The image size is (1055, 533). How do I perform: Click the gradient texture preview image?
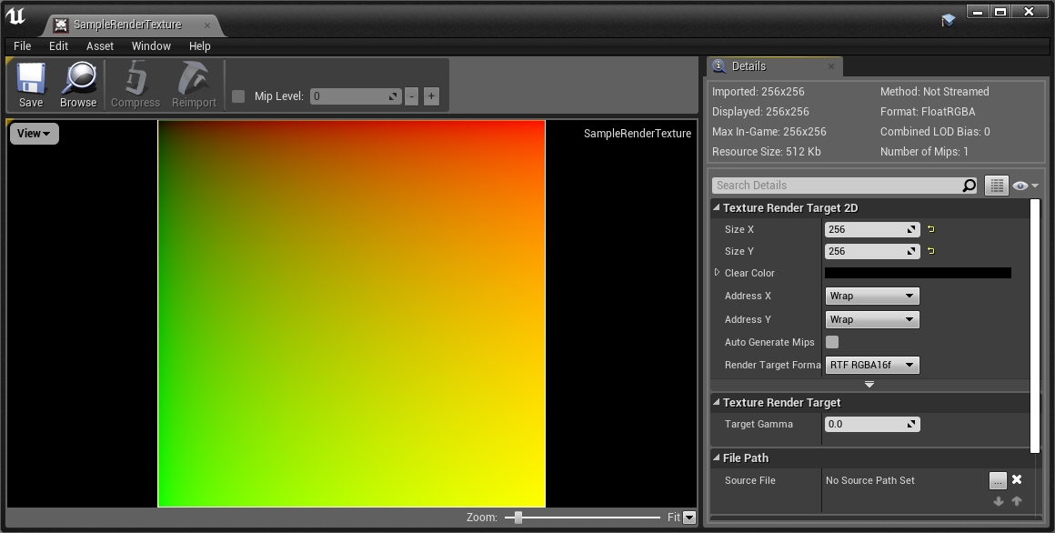coord(351,314)
